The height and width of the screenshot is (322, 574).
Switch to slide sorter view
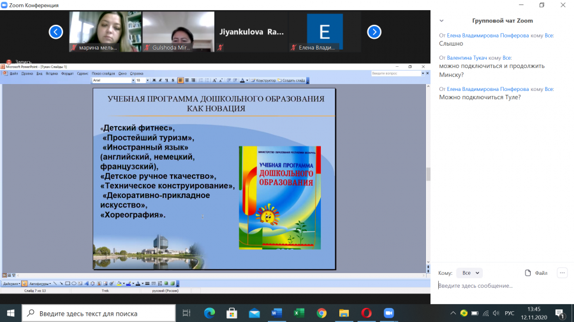(x=9, y=276)
